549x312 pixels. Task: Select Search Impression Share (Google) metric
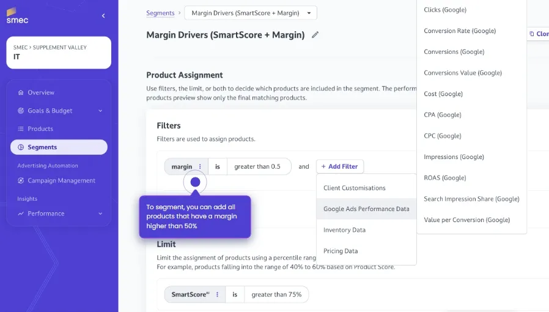pos(471,199)
